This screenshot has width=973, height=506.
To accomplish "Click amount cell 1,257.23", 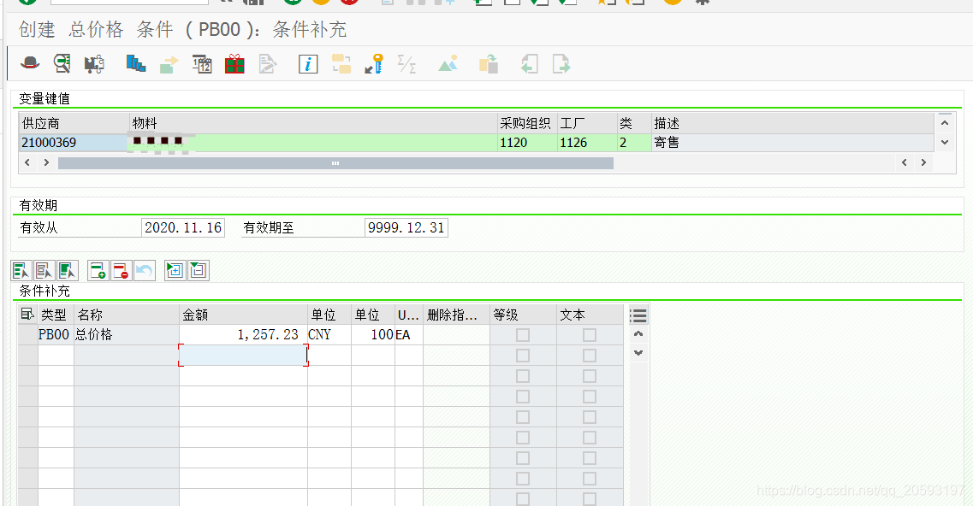I will click(243, 335).
